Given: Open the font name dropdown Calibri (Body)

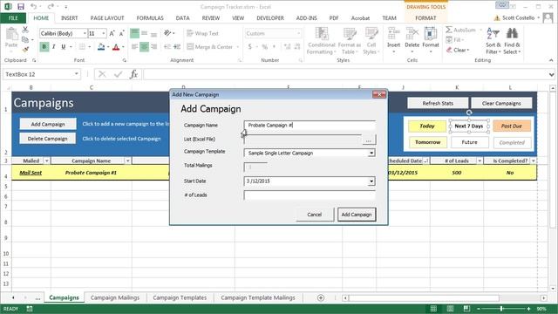Looking at the screenshot, I should click(x=85, y=33).
